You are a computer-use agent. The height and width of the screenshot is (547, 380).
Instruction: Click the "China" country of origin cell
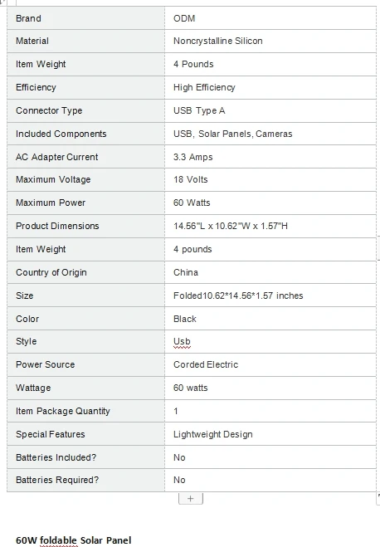point(270,272)
